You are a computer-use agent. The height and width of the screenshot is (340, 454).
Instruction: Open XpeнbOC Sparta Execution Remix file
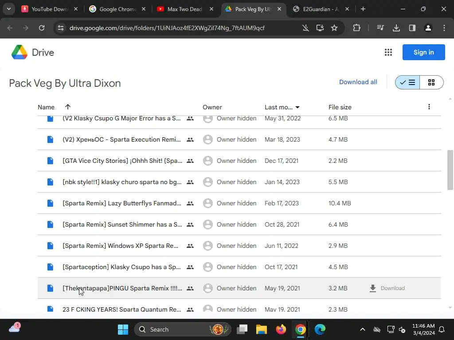tap(121, 139)
